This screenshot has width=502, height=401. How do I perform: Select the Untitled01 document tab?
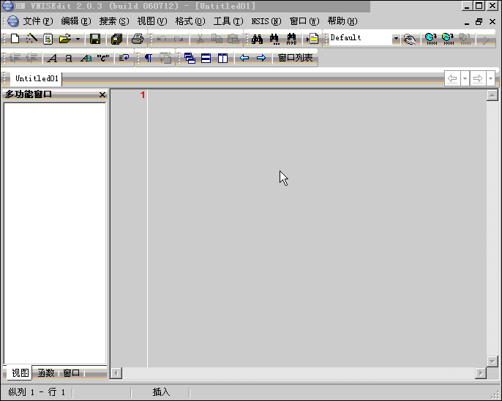click(37, 78)
